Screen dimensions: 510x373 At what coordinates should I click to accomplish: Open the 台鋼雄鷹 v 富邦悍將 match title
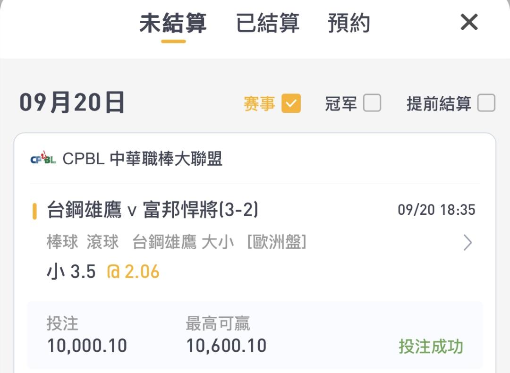pos(153,210)
